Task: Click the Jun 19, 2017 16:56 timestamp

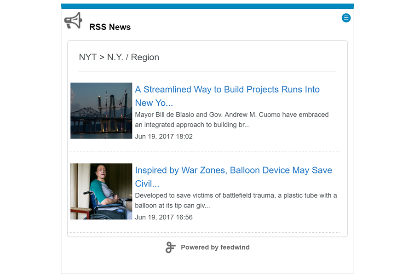Action: pos(164,218)
